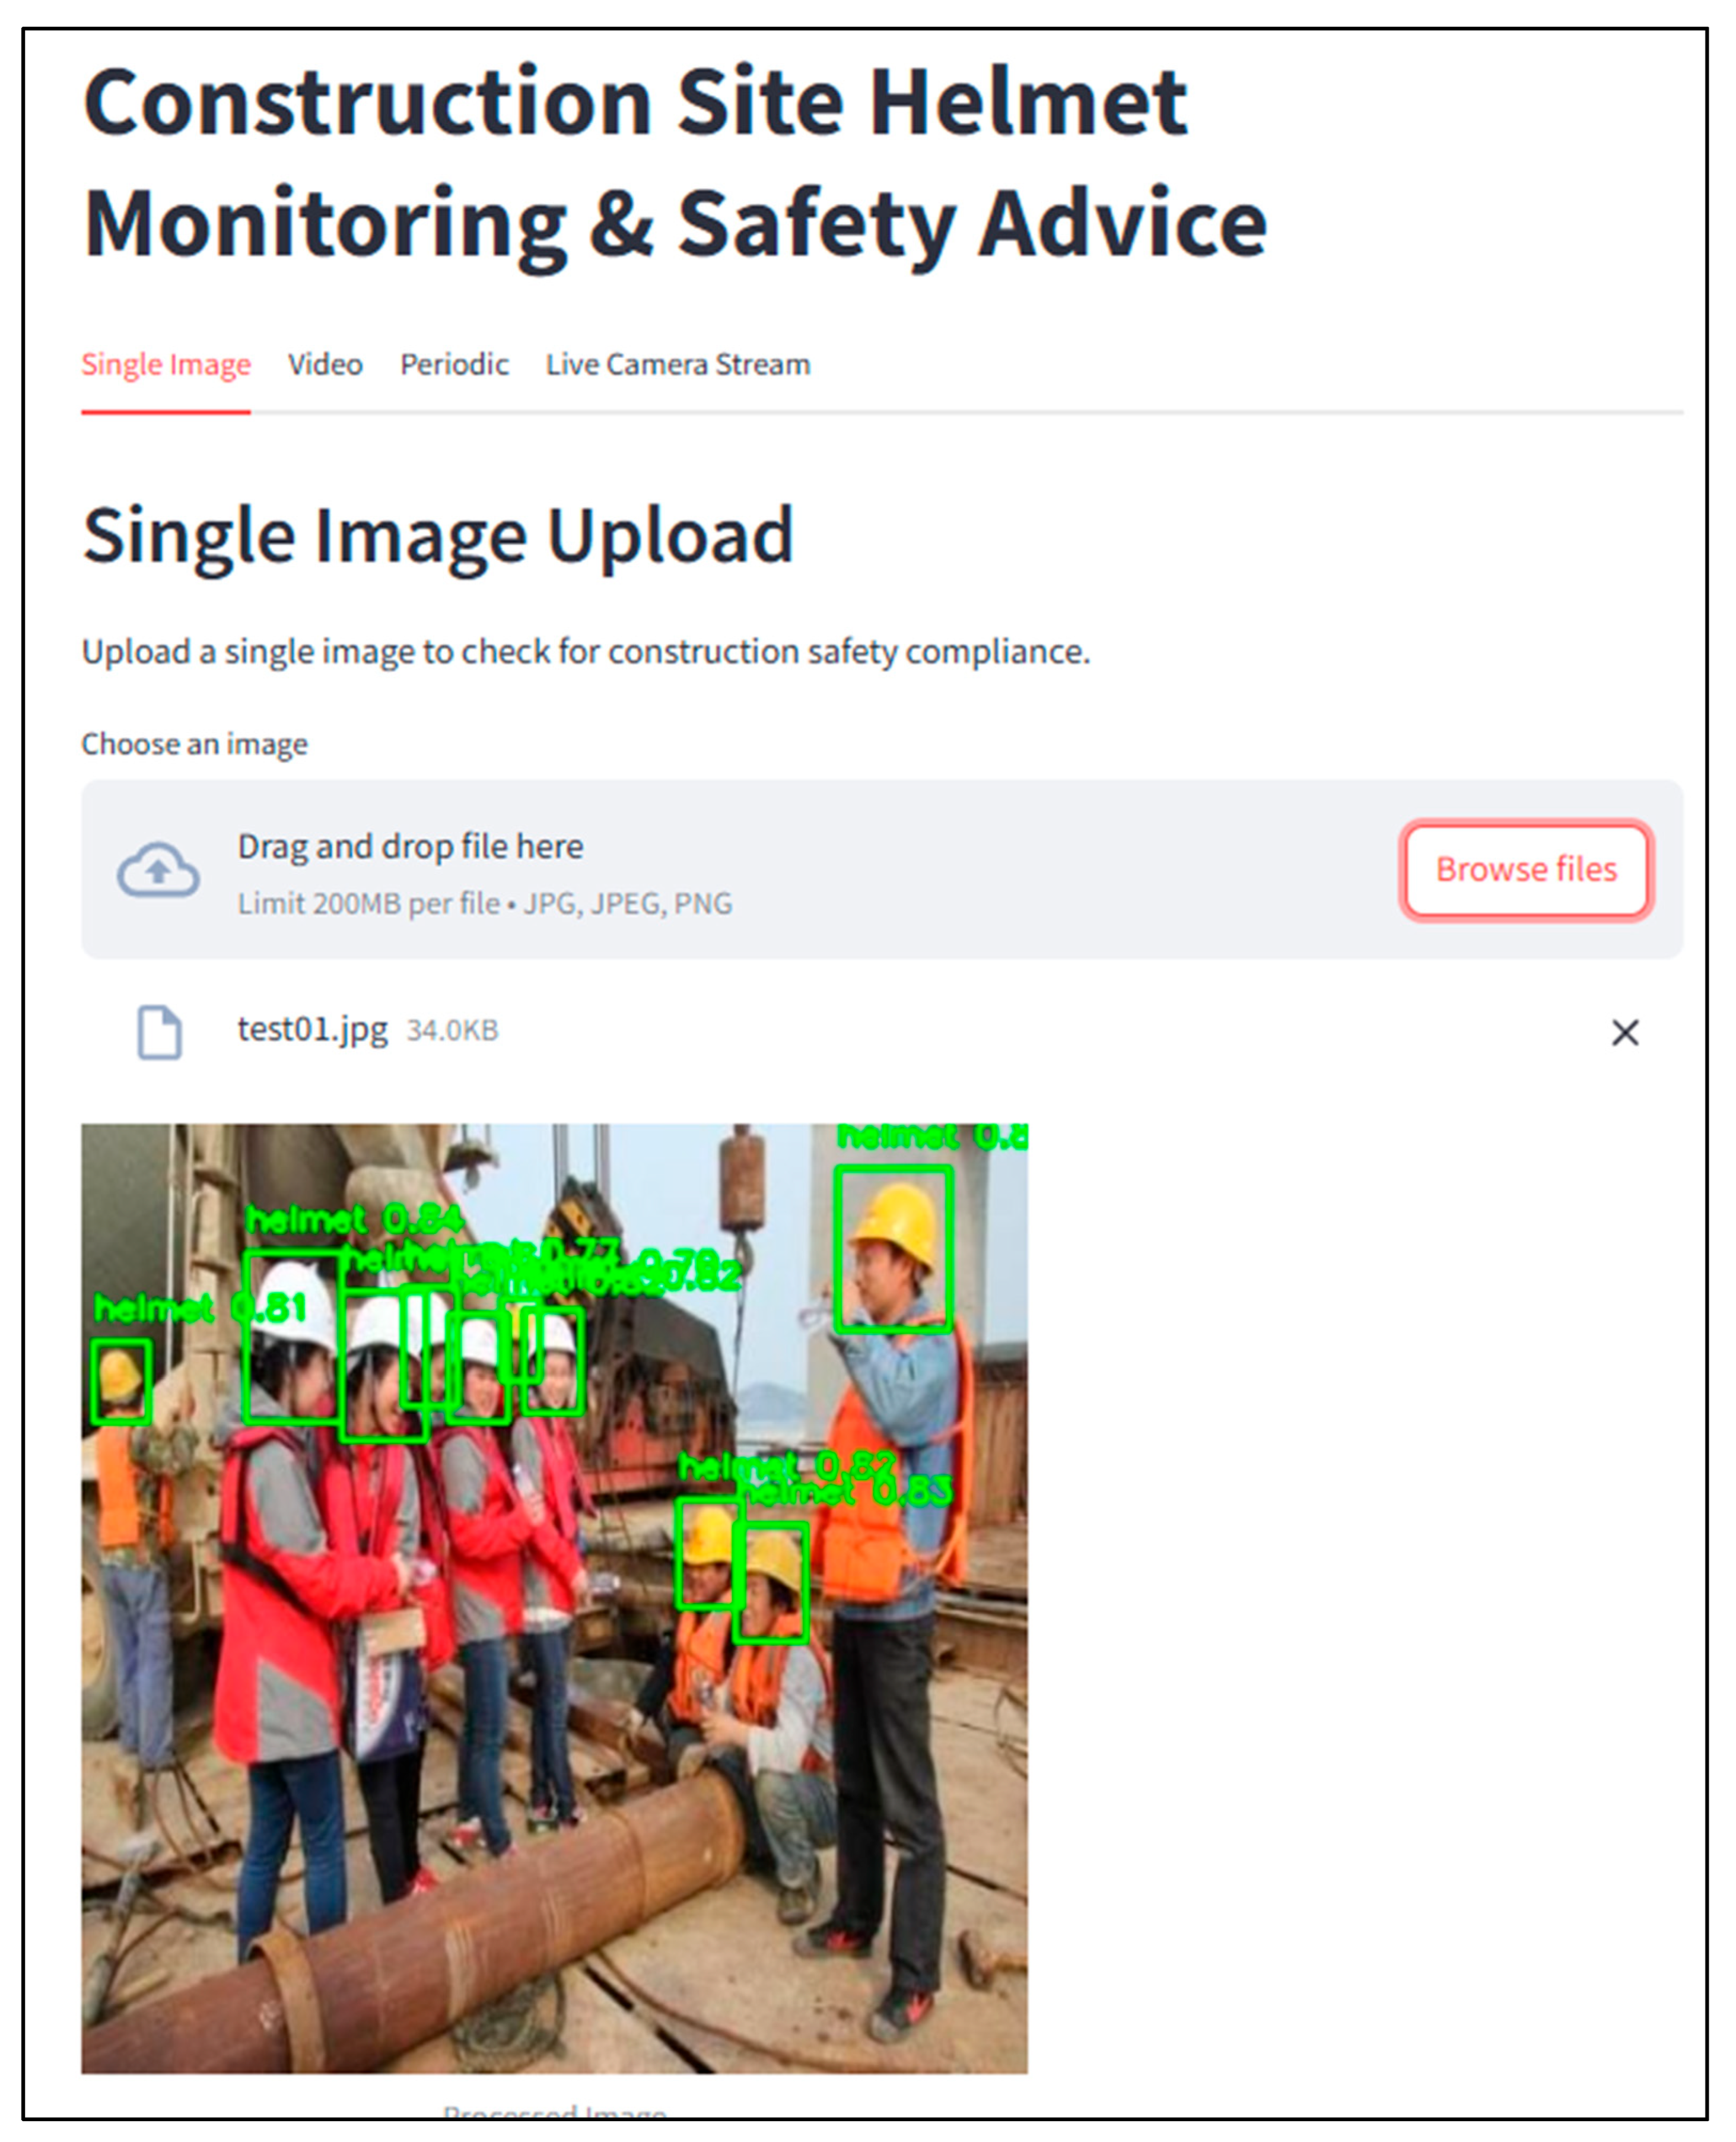Click the 34.0KB file size label
The height and width of the screenshot is (2142, 1736).
(x=452, y=1030)
